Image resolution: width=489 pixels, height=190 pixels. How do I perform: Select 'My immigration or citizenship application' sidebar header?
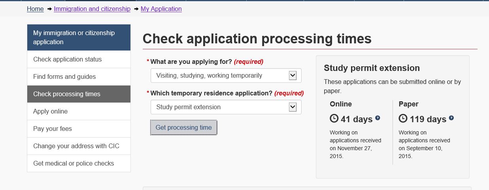pyautogui.click(x=79, y=37)
